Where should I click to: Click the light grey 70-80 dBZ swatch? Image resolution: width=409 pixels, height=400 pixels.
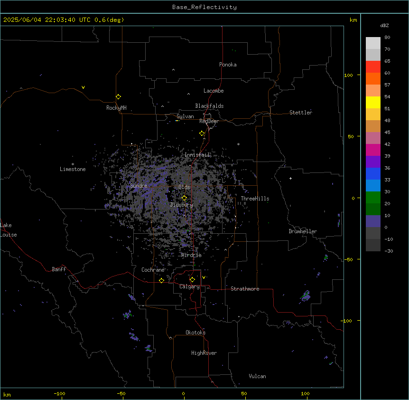(x=373, y=43)
